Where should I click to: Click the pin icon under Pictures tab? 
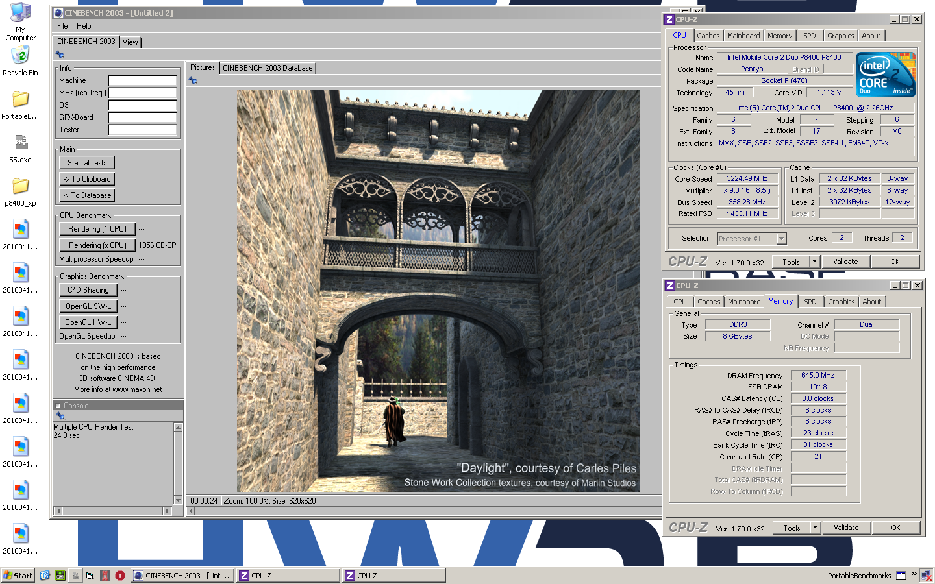[193, 80]
